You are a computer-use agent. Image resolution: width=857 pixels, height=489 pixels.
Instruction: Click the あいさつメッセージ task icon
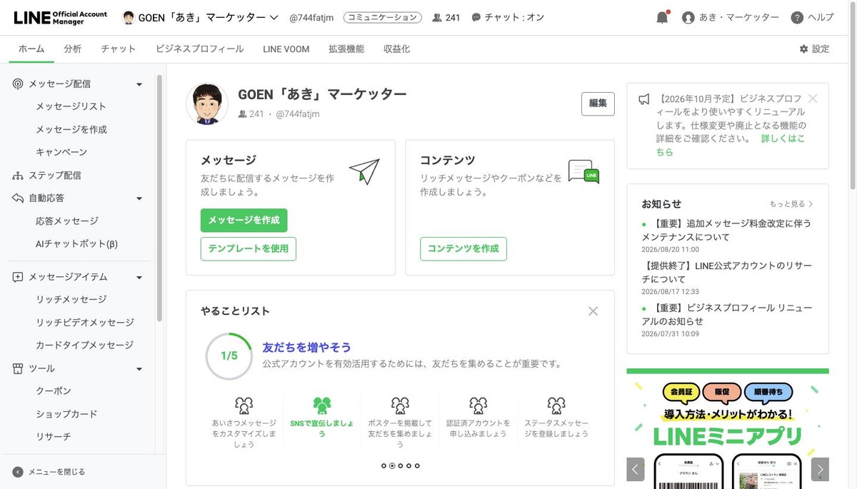(x=244, y=406)
